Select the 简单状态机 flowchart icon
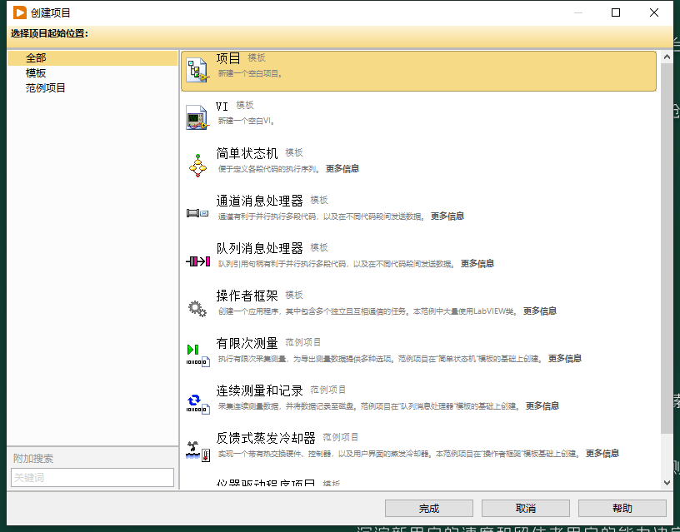The height and width of the screenshot is (532, 680). coord(197,166)
